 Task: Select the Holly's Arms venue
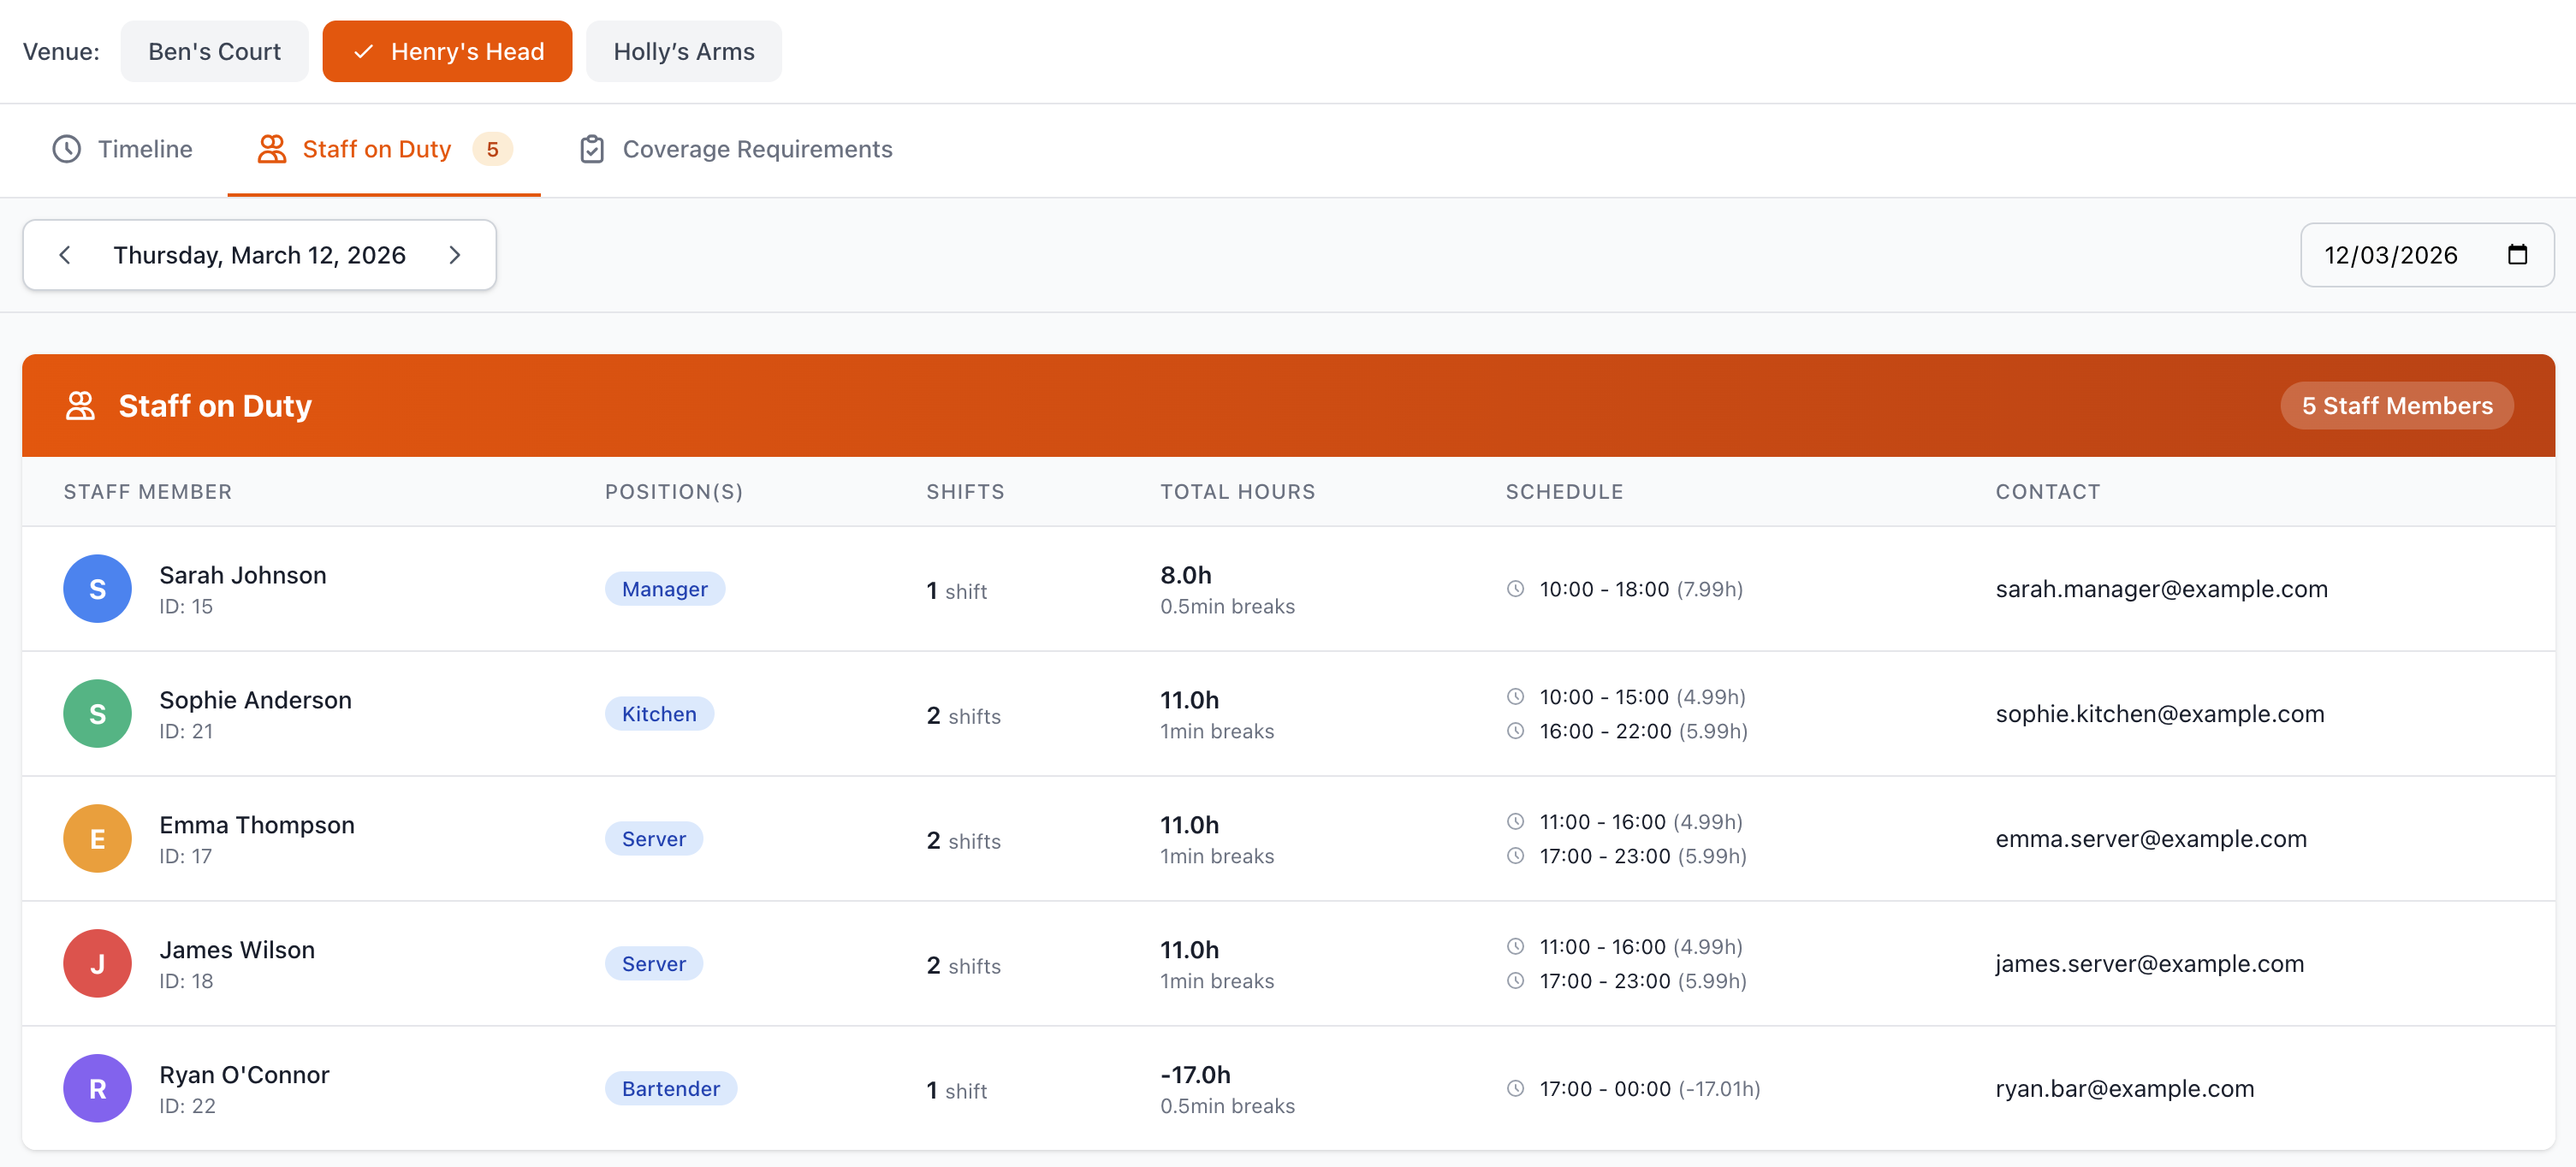pos(683,51)
